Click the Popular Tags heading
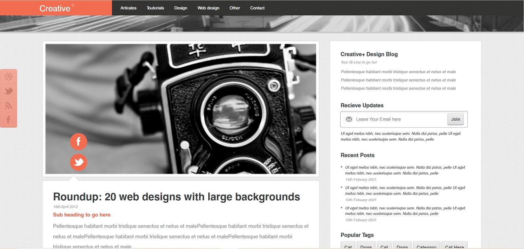Image resolution: width=524 pixels, height=249 pixels. tap(357, 235)
